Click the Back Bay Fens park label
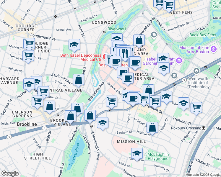Image resolution: width=221 pixels, height=177 pixels. point(203,35)
